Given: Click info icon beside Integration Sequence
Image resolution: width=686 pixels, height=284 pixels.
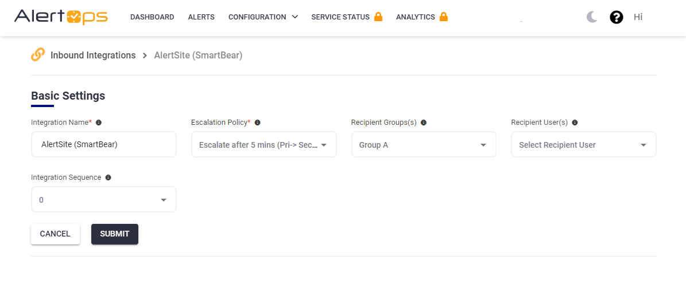Looking at the screenshot, I should [108, 178].
